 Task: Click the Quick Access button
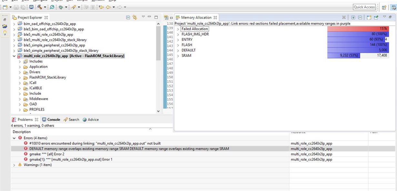(364, 6)
